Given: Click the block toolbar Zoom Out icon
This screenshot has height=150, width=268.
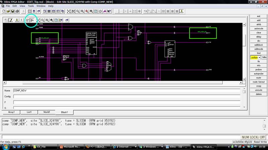Looking at the screenshot, I should 43,20.
